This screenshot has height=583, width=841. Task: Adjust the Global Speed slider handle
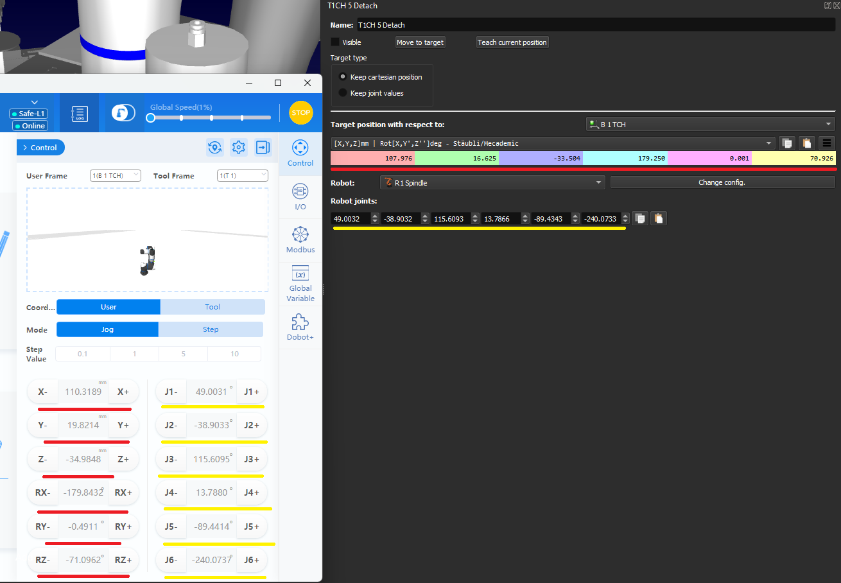(150, 118)
